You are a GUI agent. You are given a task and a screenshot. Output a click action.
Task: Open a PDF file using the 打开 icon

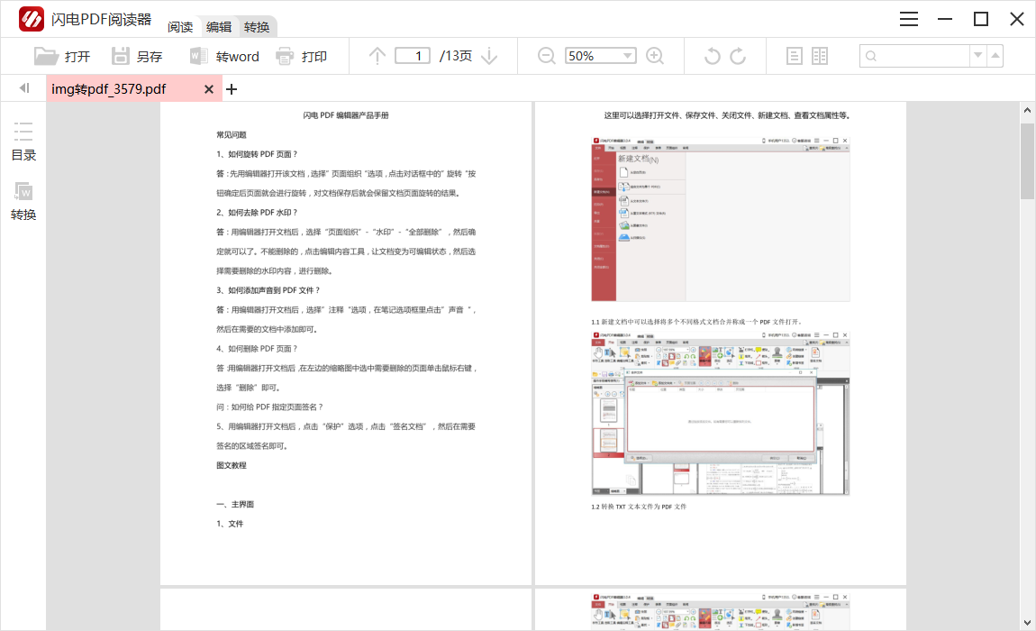coord(62,55)
